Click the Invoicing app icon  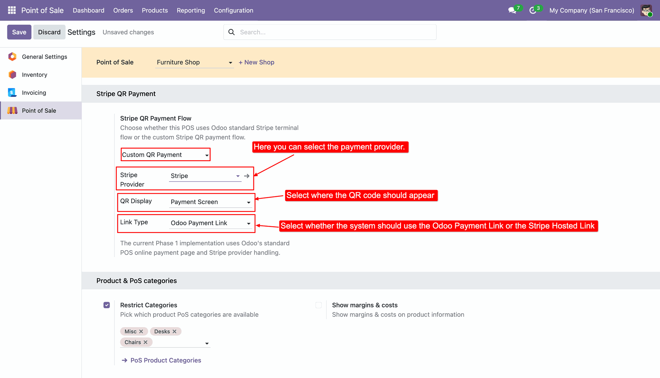pos(12,92)
